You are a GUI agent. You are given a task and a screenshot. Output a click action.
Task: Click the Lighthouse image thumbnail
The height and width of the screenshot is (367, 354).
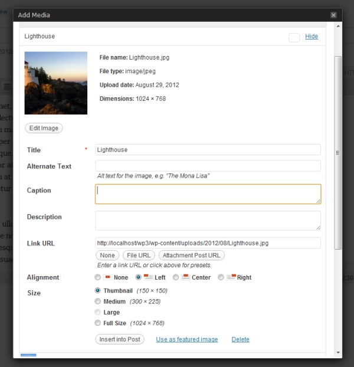pos(56,83)
